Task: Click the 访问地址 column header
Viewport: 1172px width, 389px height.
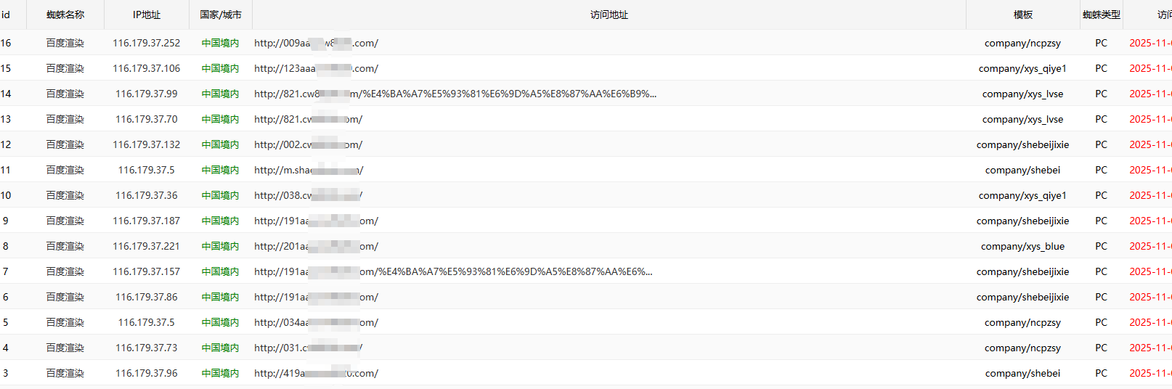Action: pos(609,15)
